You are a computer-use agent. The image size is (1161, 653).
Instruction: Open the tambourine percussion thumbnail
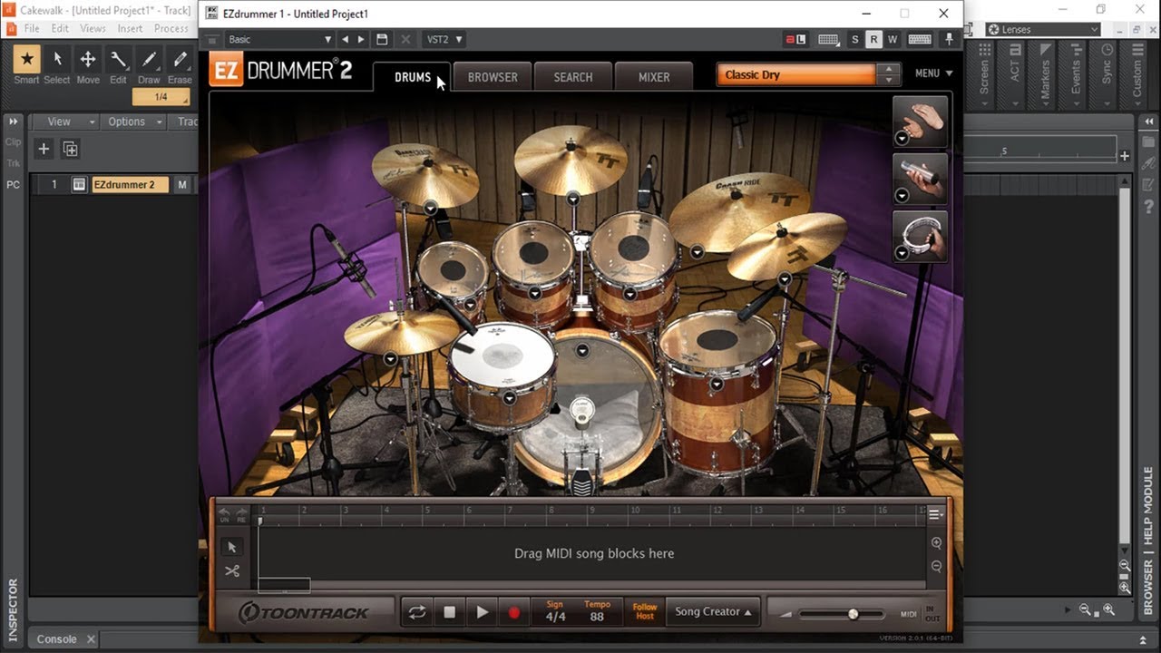point(921,237)
